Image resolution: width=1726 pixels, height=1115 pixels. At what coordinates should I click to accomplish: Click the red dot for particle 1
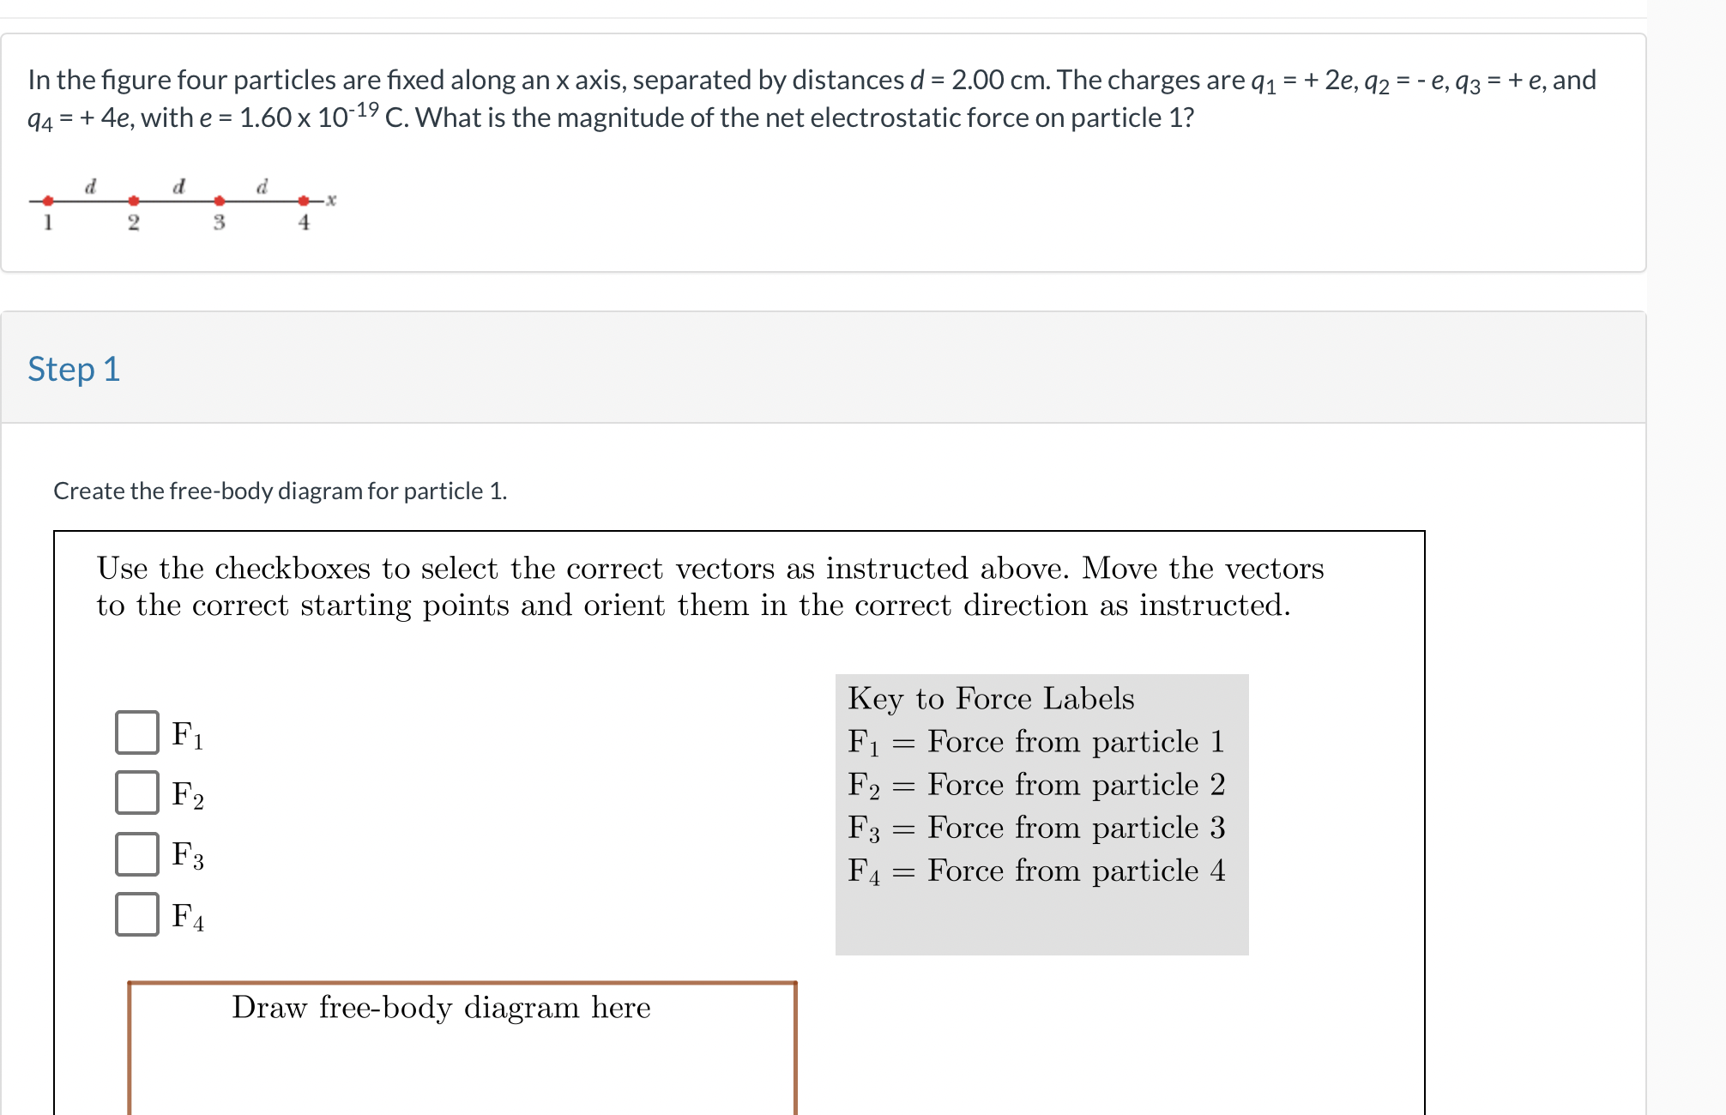tap(47, 202)
